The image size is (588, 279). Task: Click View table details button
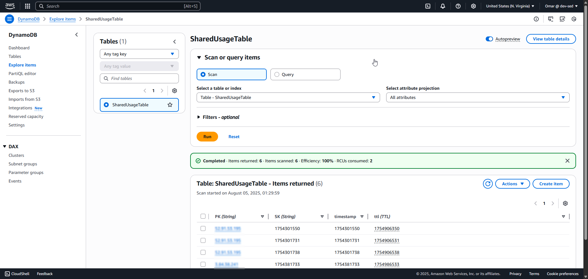tap(551, 39)
